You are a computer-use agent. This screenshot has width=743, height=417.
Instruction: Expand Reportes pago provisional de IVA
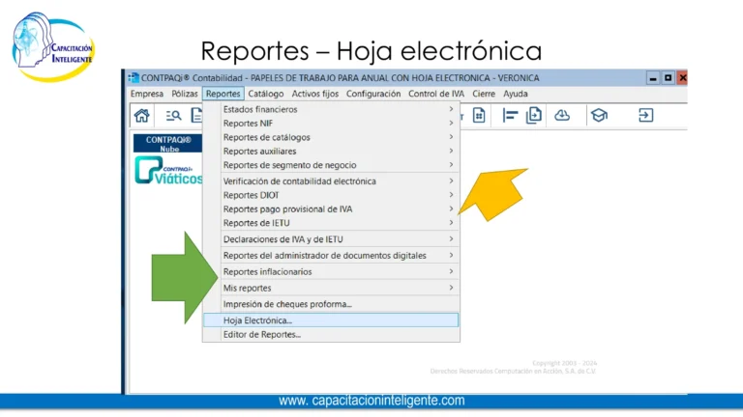[329, 209]
